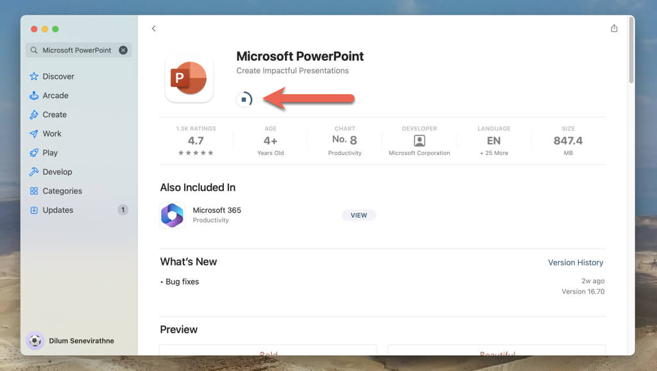Viewport: 657px width, 371px height.
Task: Click the five-star rating row
Action: (196, 153)
